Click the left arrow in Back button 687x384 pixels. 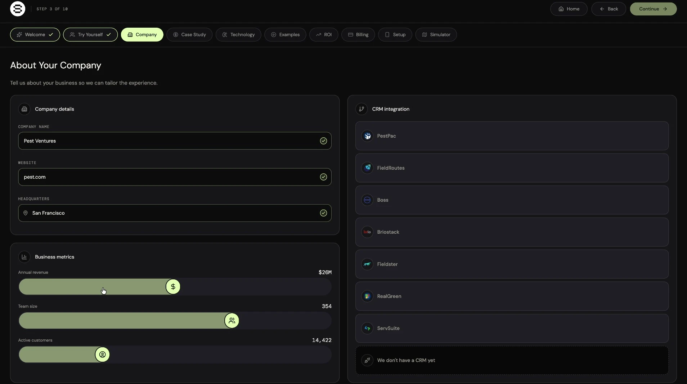click(602, 9)
